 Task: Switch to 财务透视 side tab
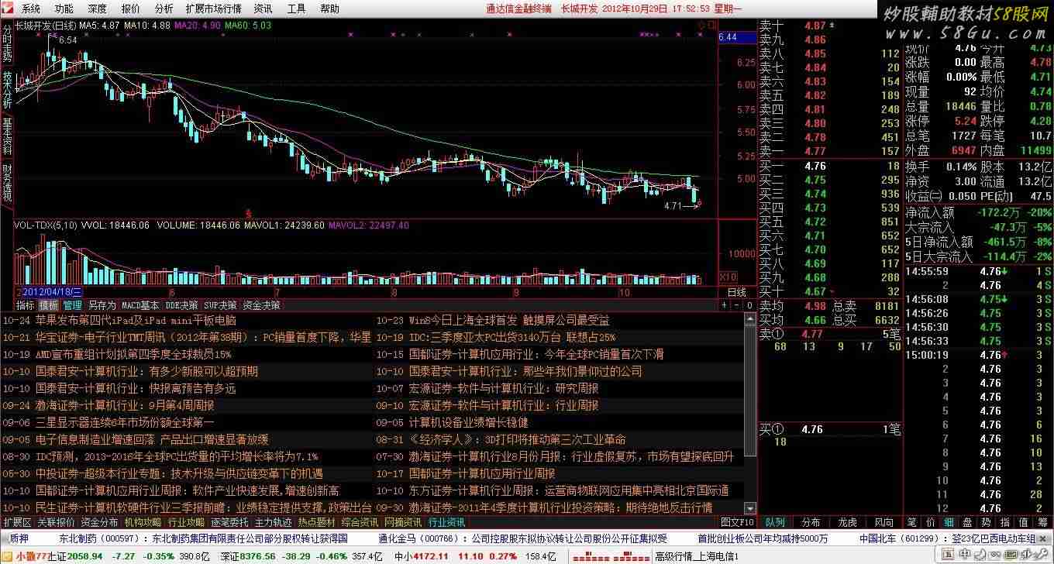(x=7, y=182)
